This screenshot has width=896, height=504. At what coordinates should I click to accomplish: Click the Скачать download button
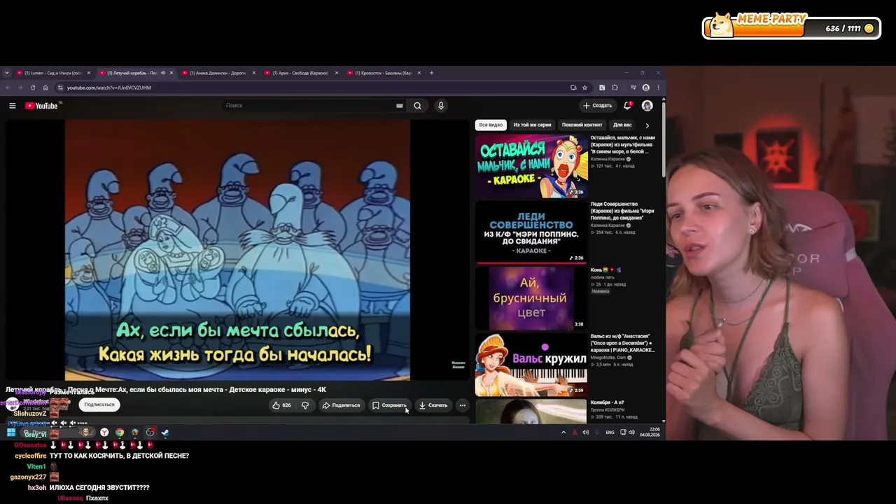tap(433, 405)
